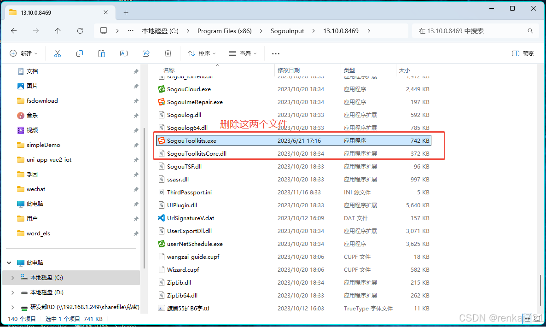546x327 pixels.
Task: Navigate to 本地磁盘 (C:) breadcrumb
Action: pos(160,31)
